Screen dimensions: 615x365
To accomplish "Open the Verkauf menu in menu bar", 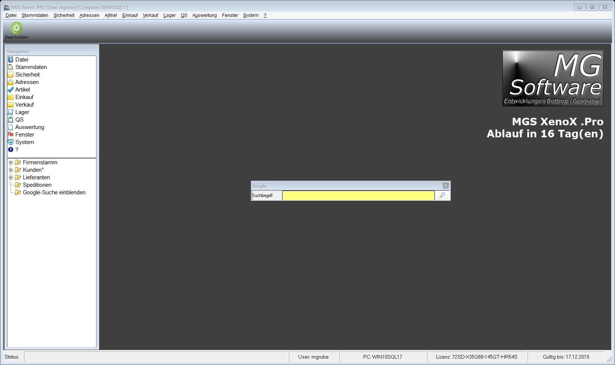I will tap(150, 15).
